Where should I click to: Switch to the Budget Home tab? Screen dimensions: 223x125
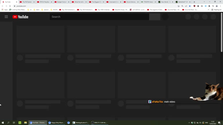[x=62, y=2]
